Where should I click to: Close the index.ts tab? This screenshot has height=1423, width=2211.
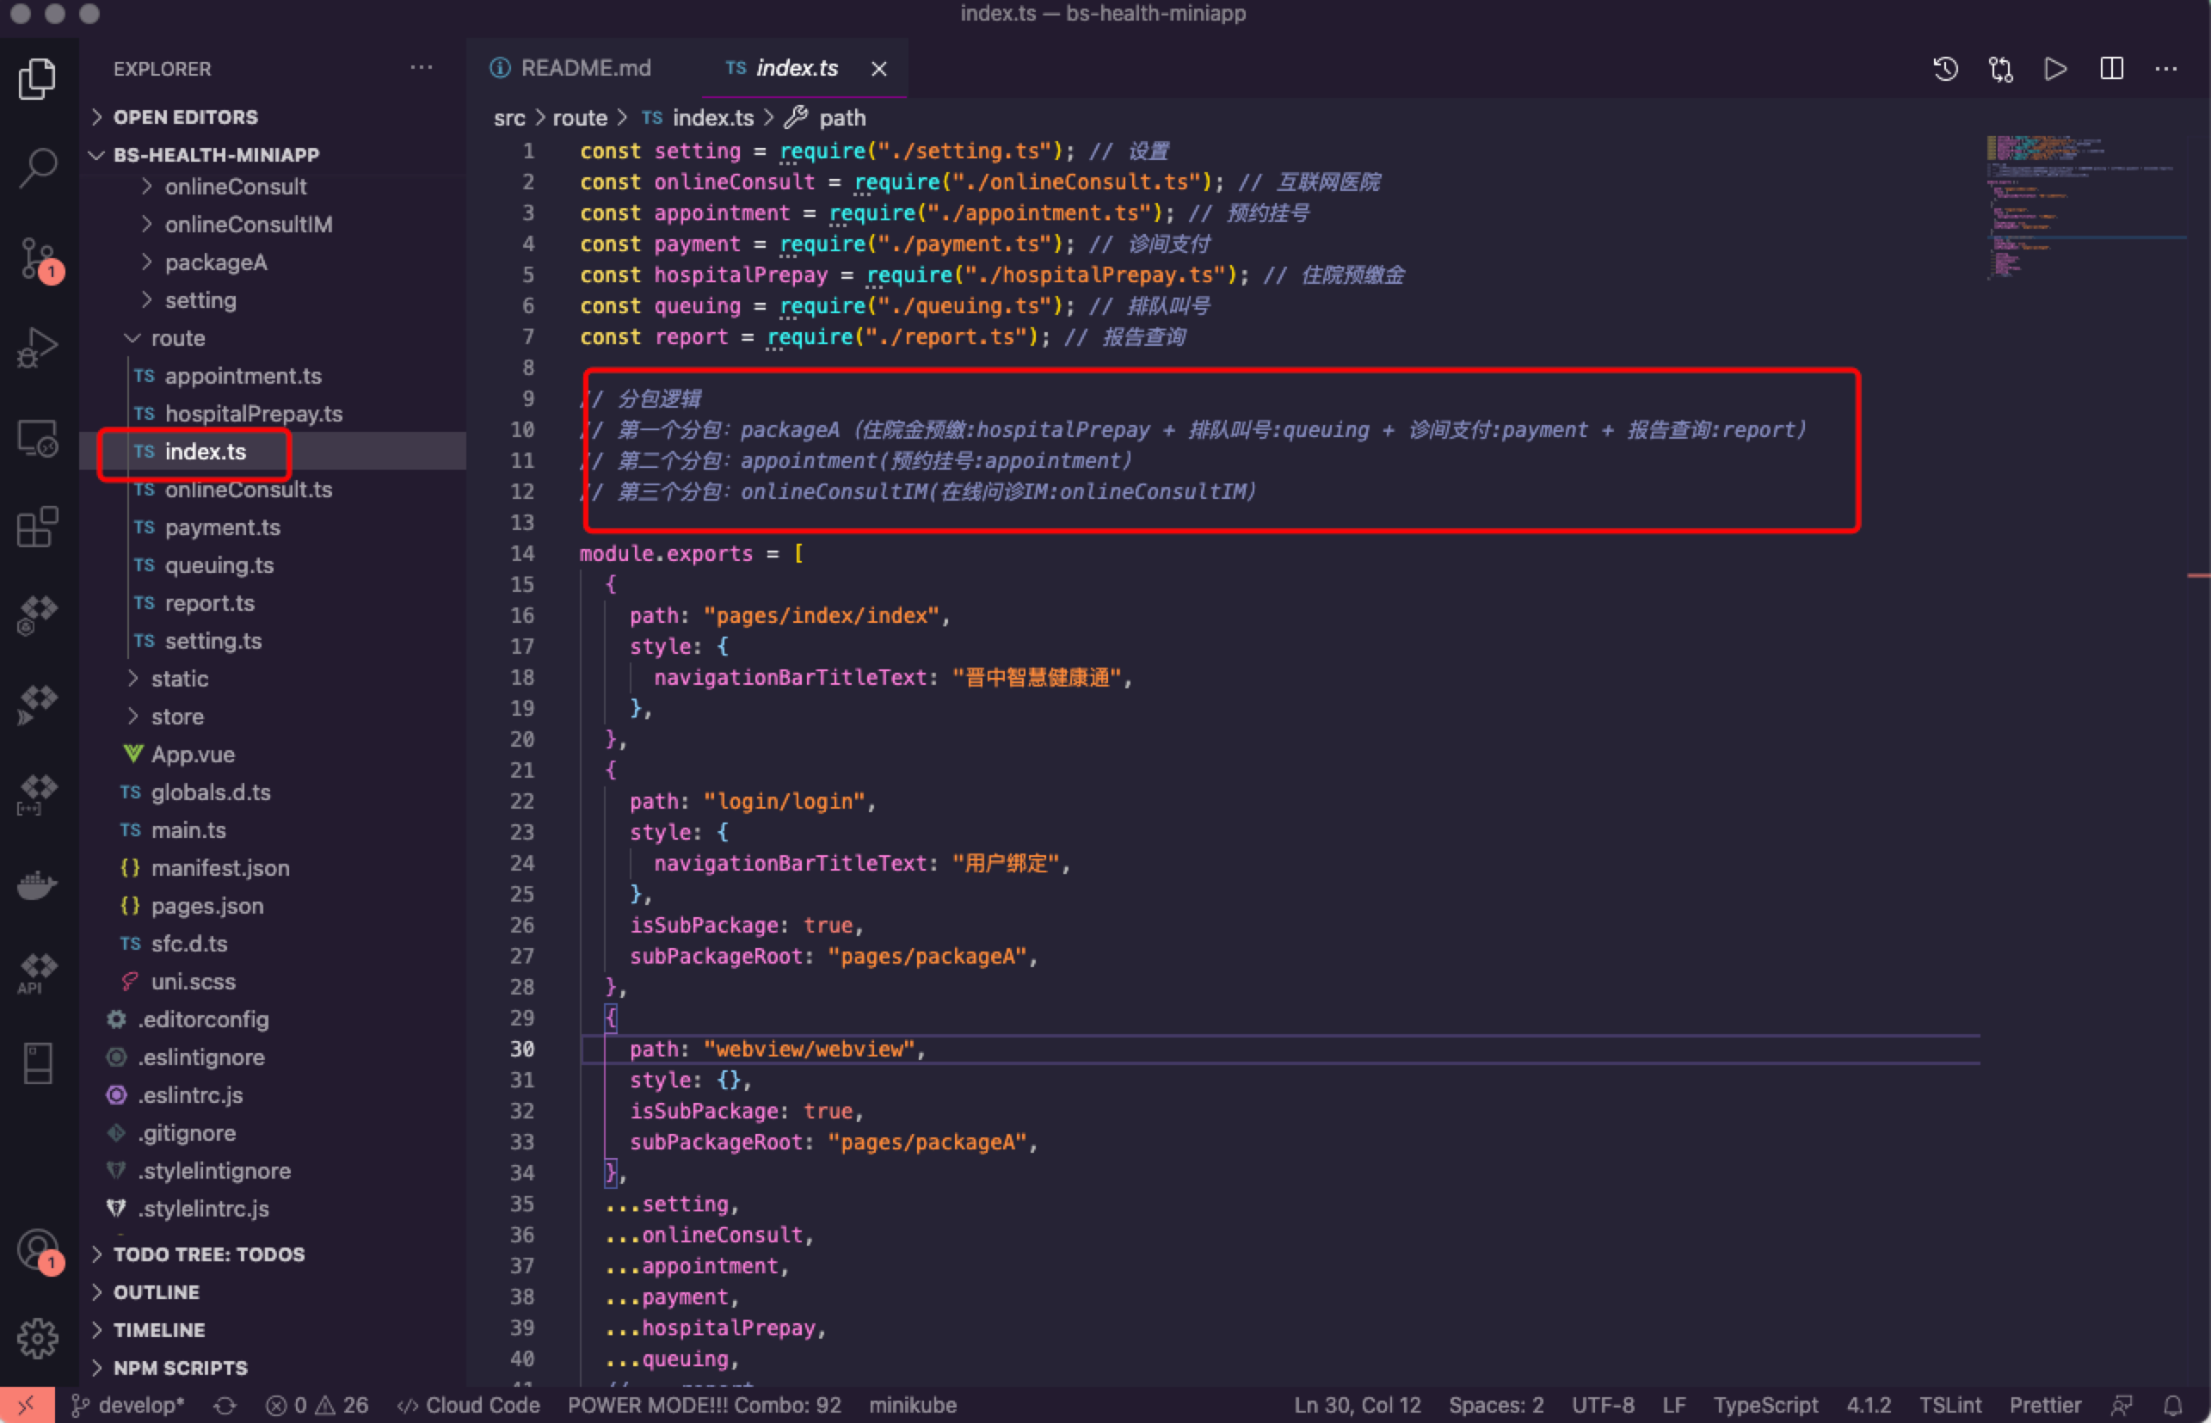click(878, 68)
